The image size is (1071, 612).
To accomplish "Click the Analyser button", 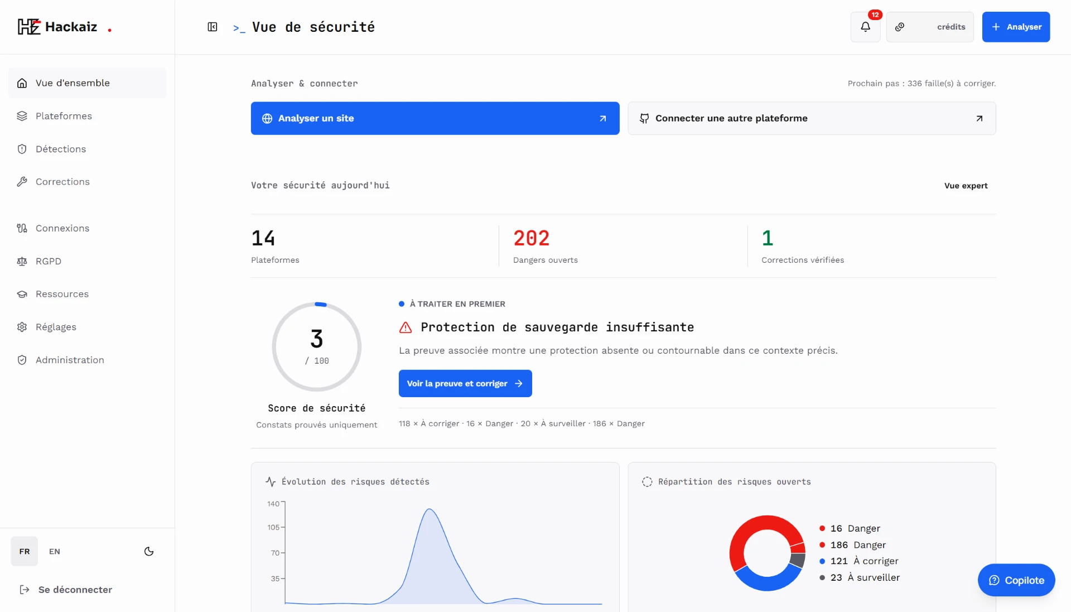I will point(1016,27).
